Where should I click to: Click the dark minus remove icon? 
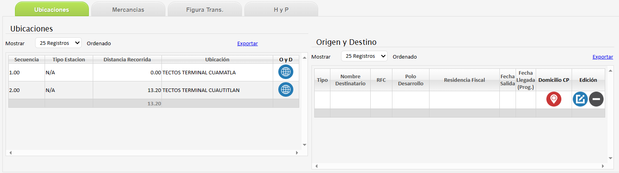point(596,99)
